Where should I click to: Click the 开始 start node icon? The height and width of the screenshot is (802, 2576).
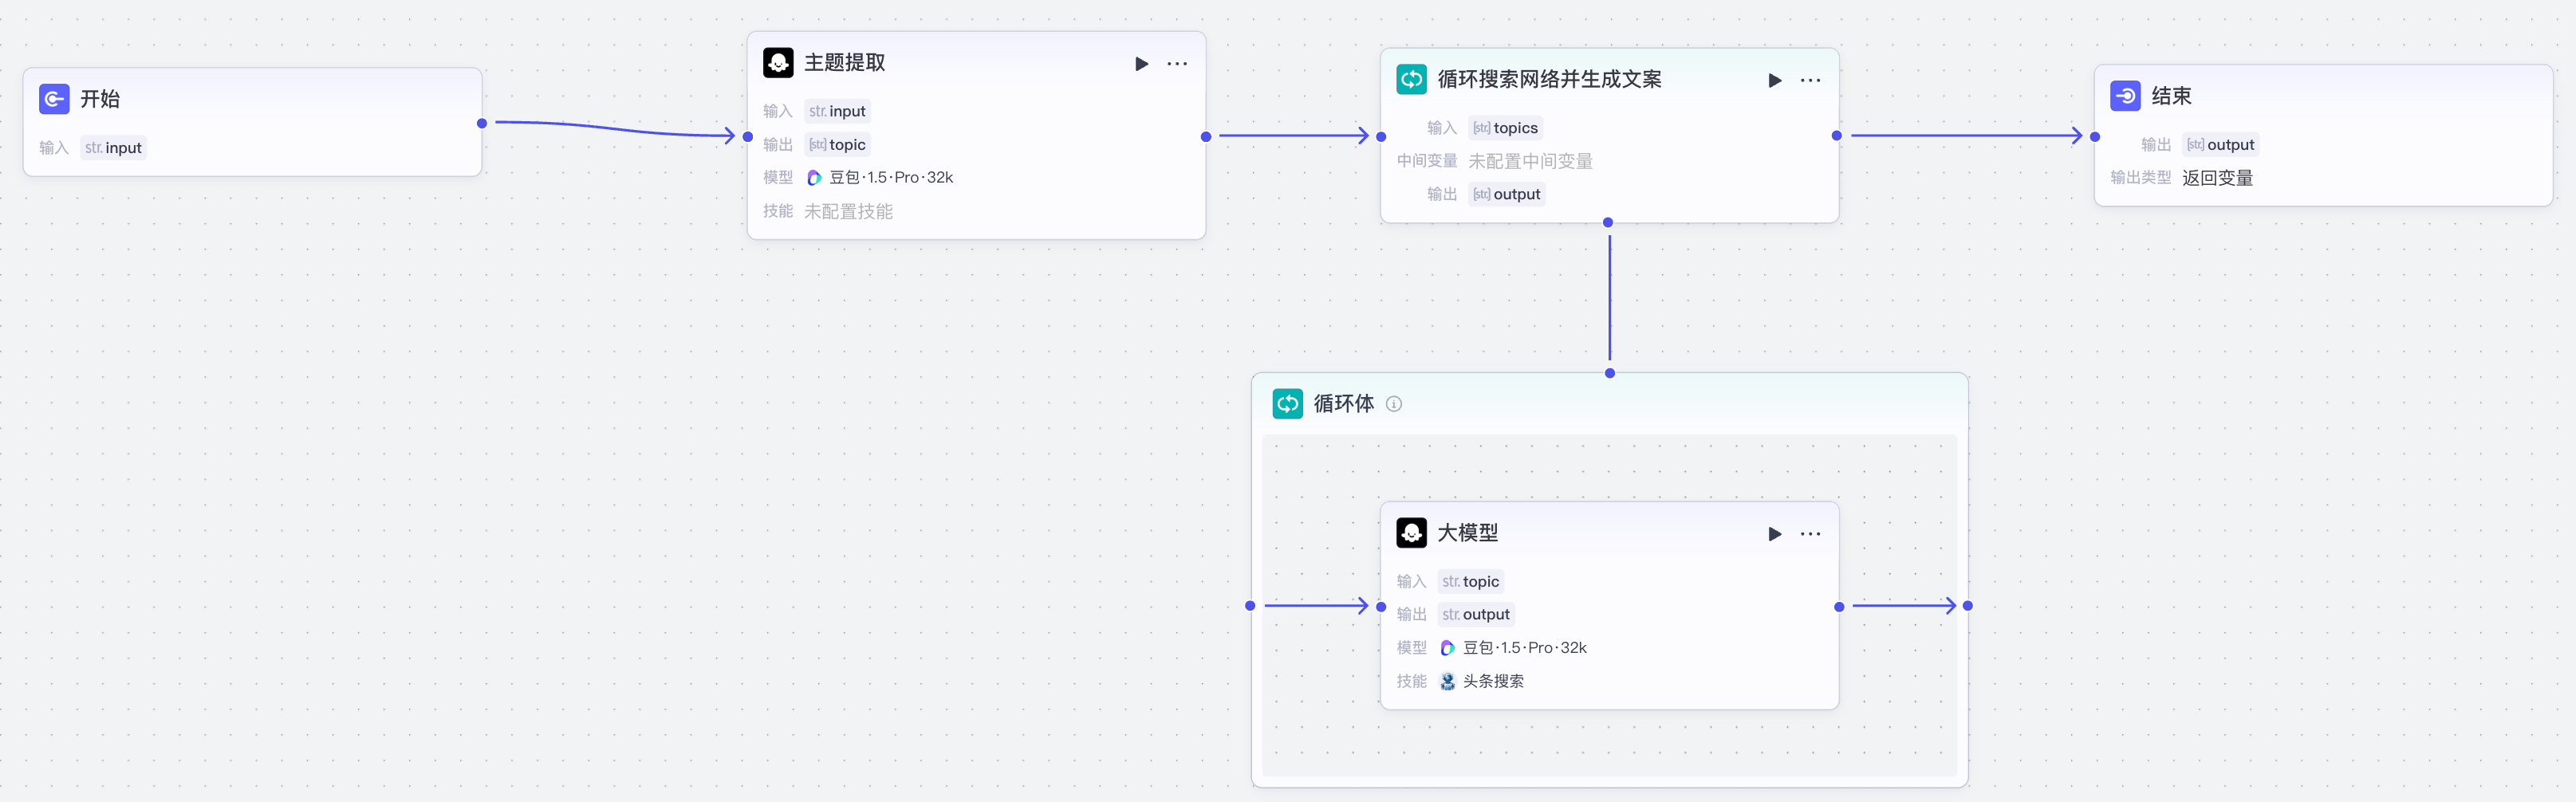coord(54,99)
